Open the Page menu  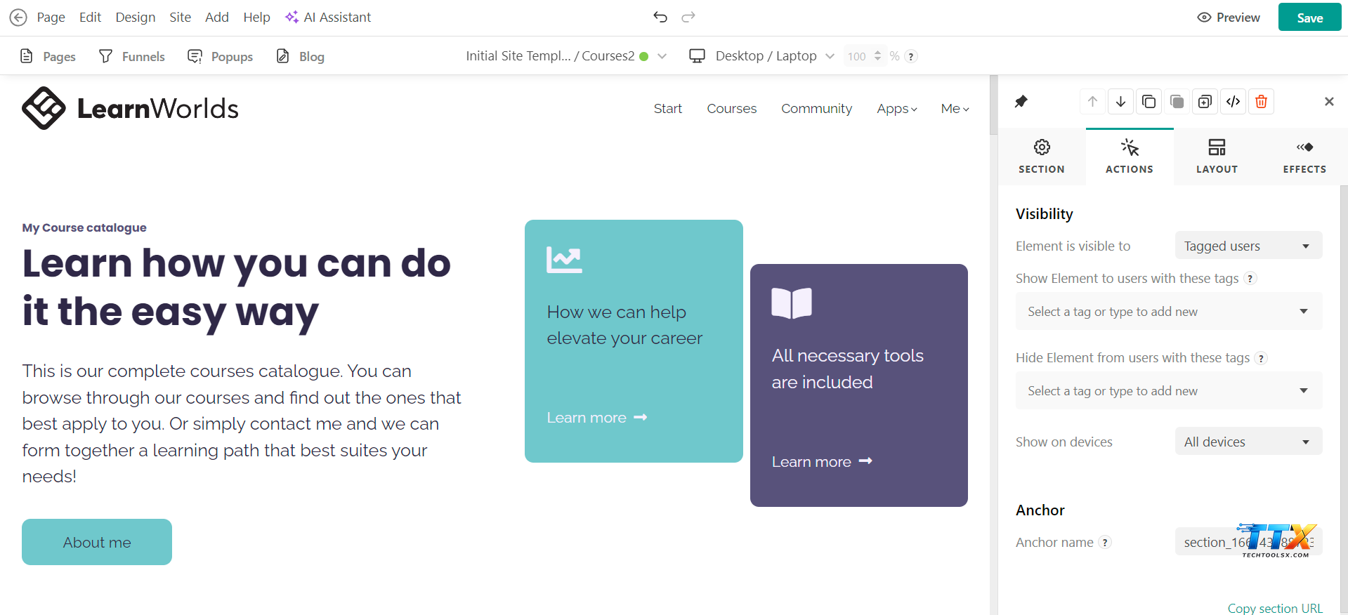coord(51,18)
